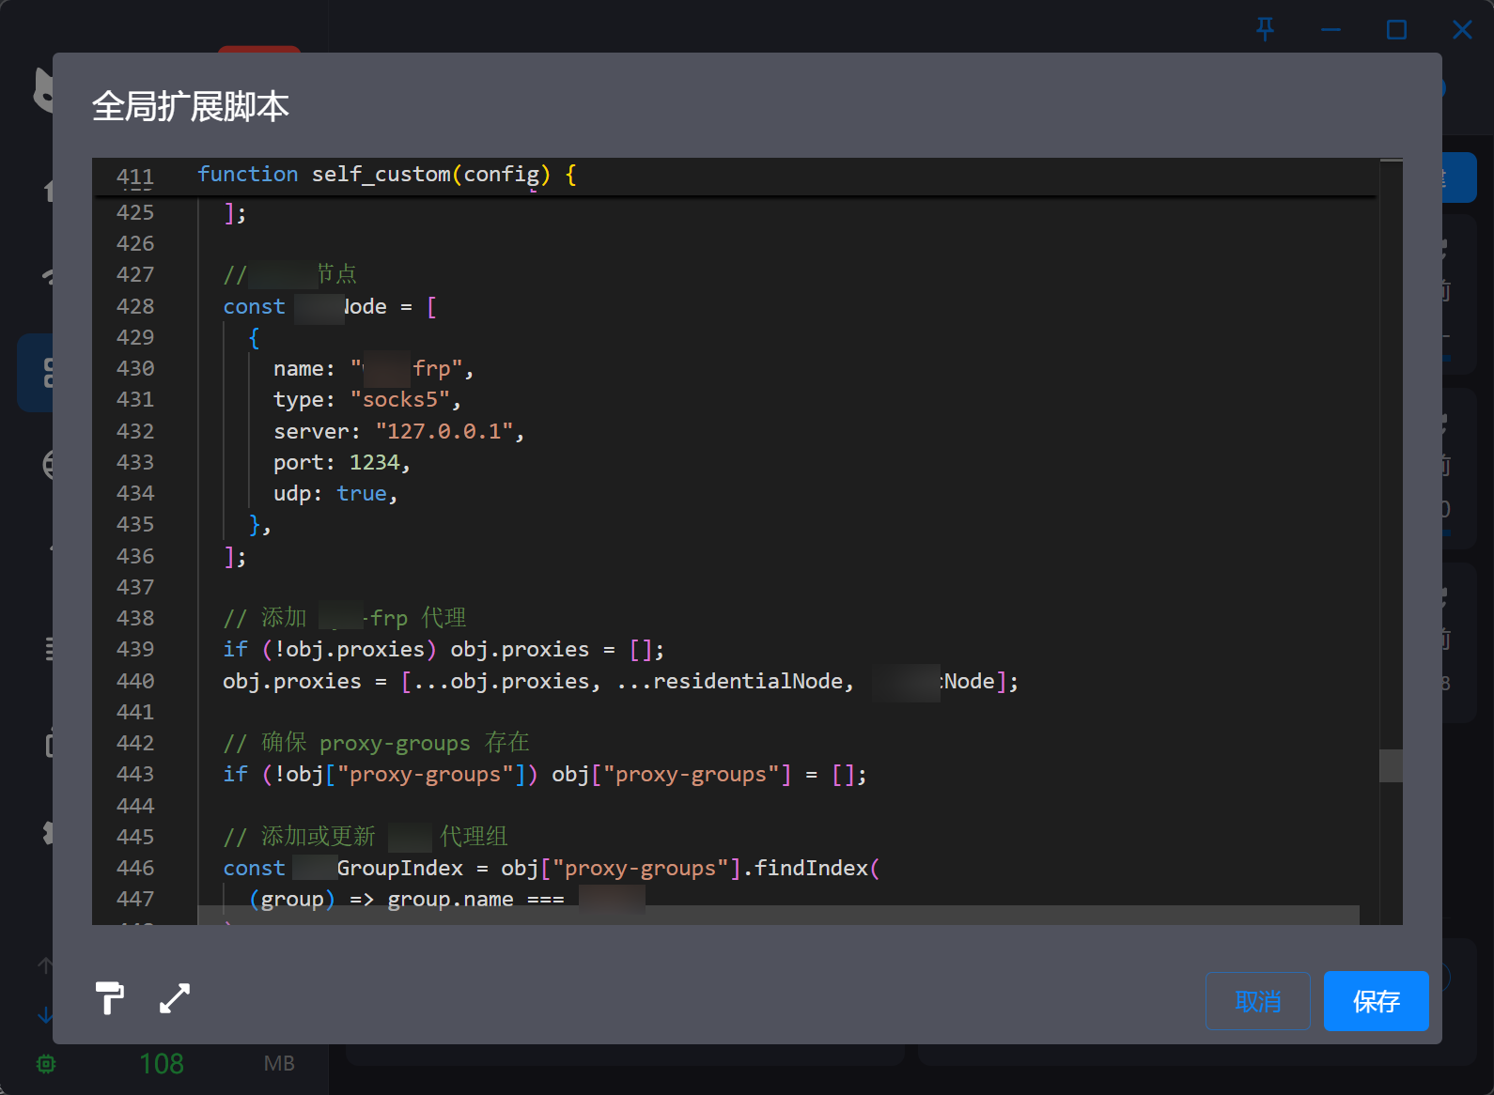Click the memory chip icon beside 108 MB
The height and width of the screenshot is (1095, 1494).
tap(46, 1064)
